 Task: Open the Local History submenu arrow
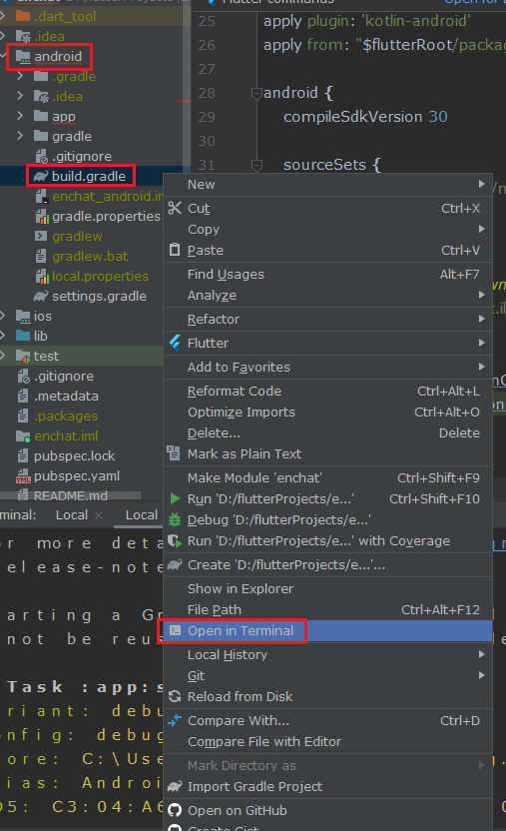tap(482, 654)
